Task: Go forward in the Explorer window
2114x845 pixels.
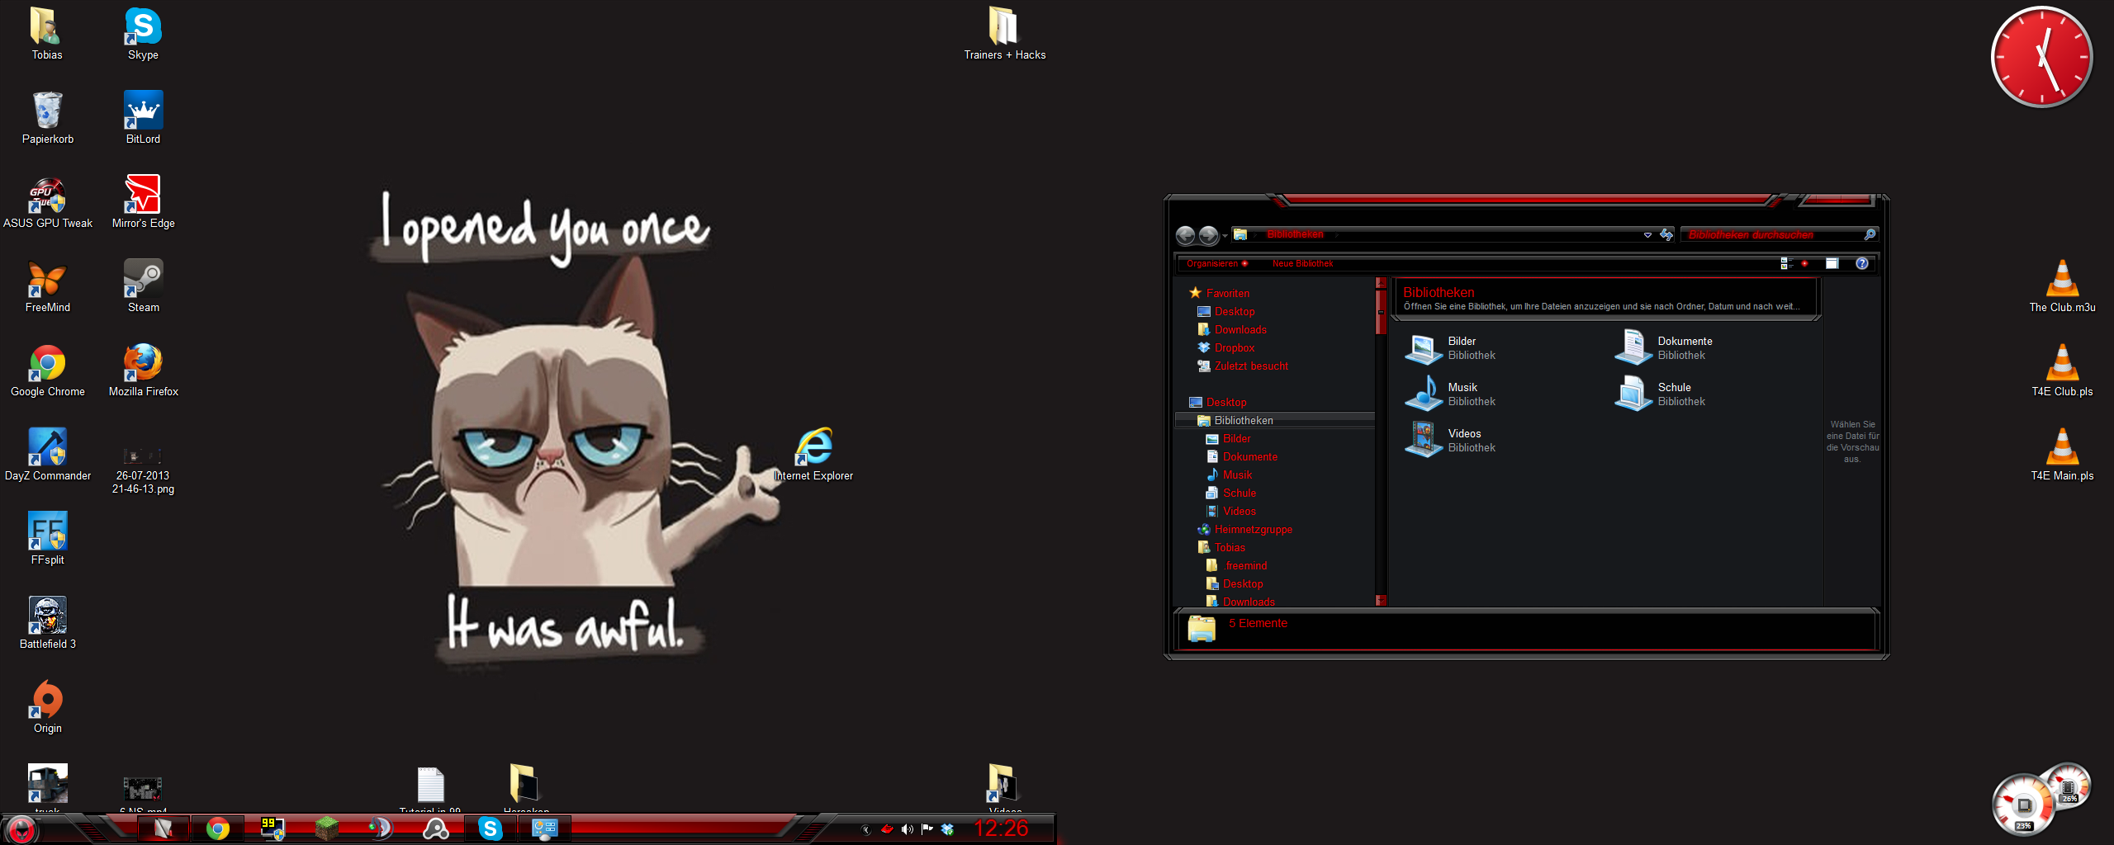Action: pos(1208,235)
